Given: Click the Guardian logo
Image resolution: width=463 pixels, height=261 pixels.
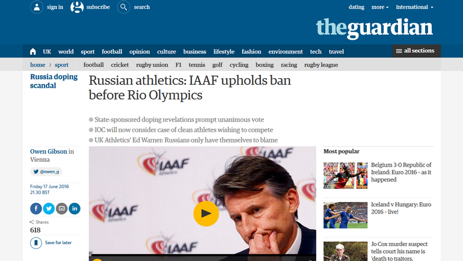Looking at the screenshot, I should (x=375, y=28).
